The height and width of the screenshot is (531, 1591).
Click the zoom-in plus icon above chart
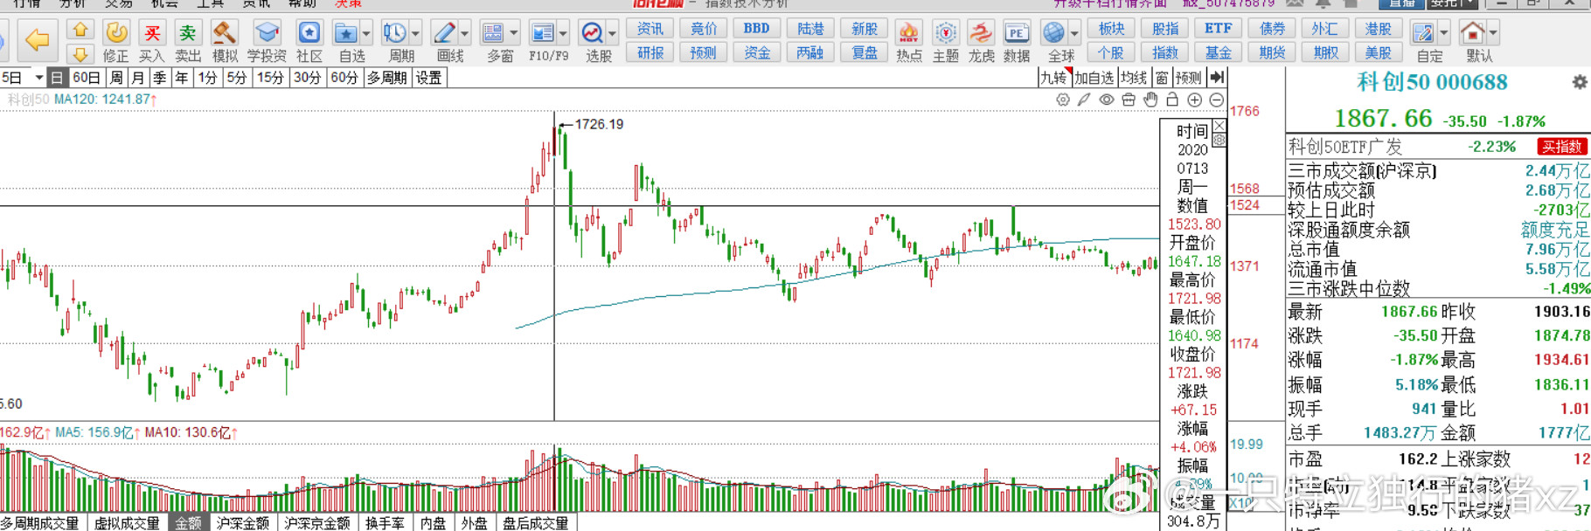pyautogui.click(x=1194, y=100)
